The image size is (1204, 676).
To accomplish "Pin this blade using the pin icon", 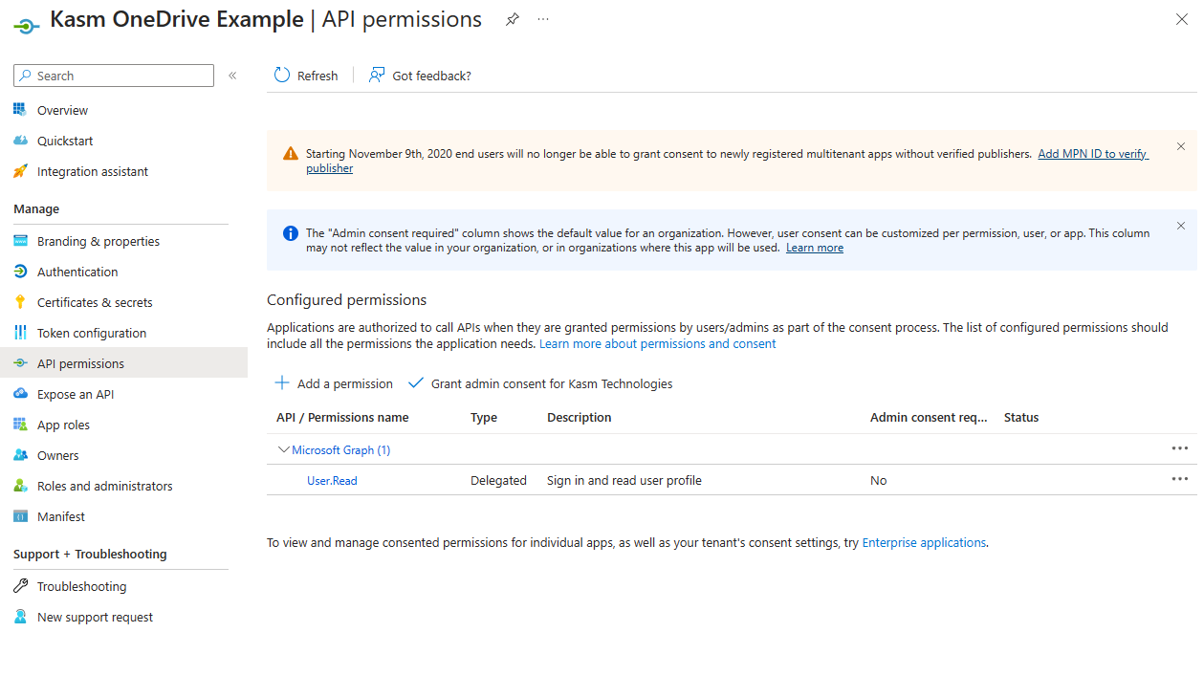I will click(x=512, y=18).
